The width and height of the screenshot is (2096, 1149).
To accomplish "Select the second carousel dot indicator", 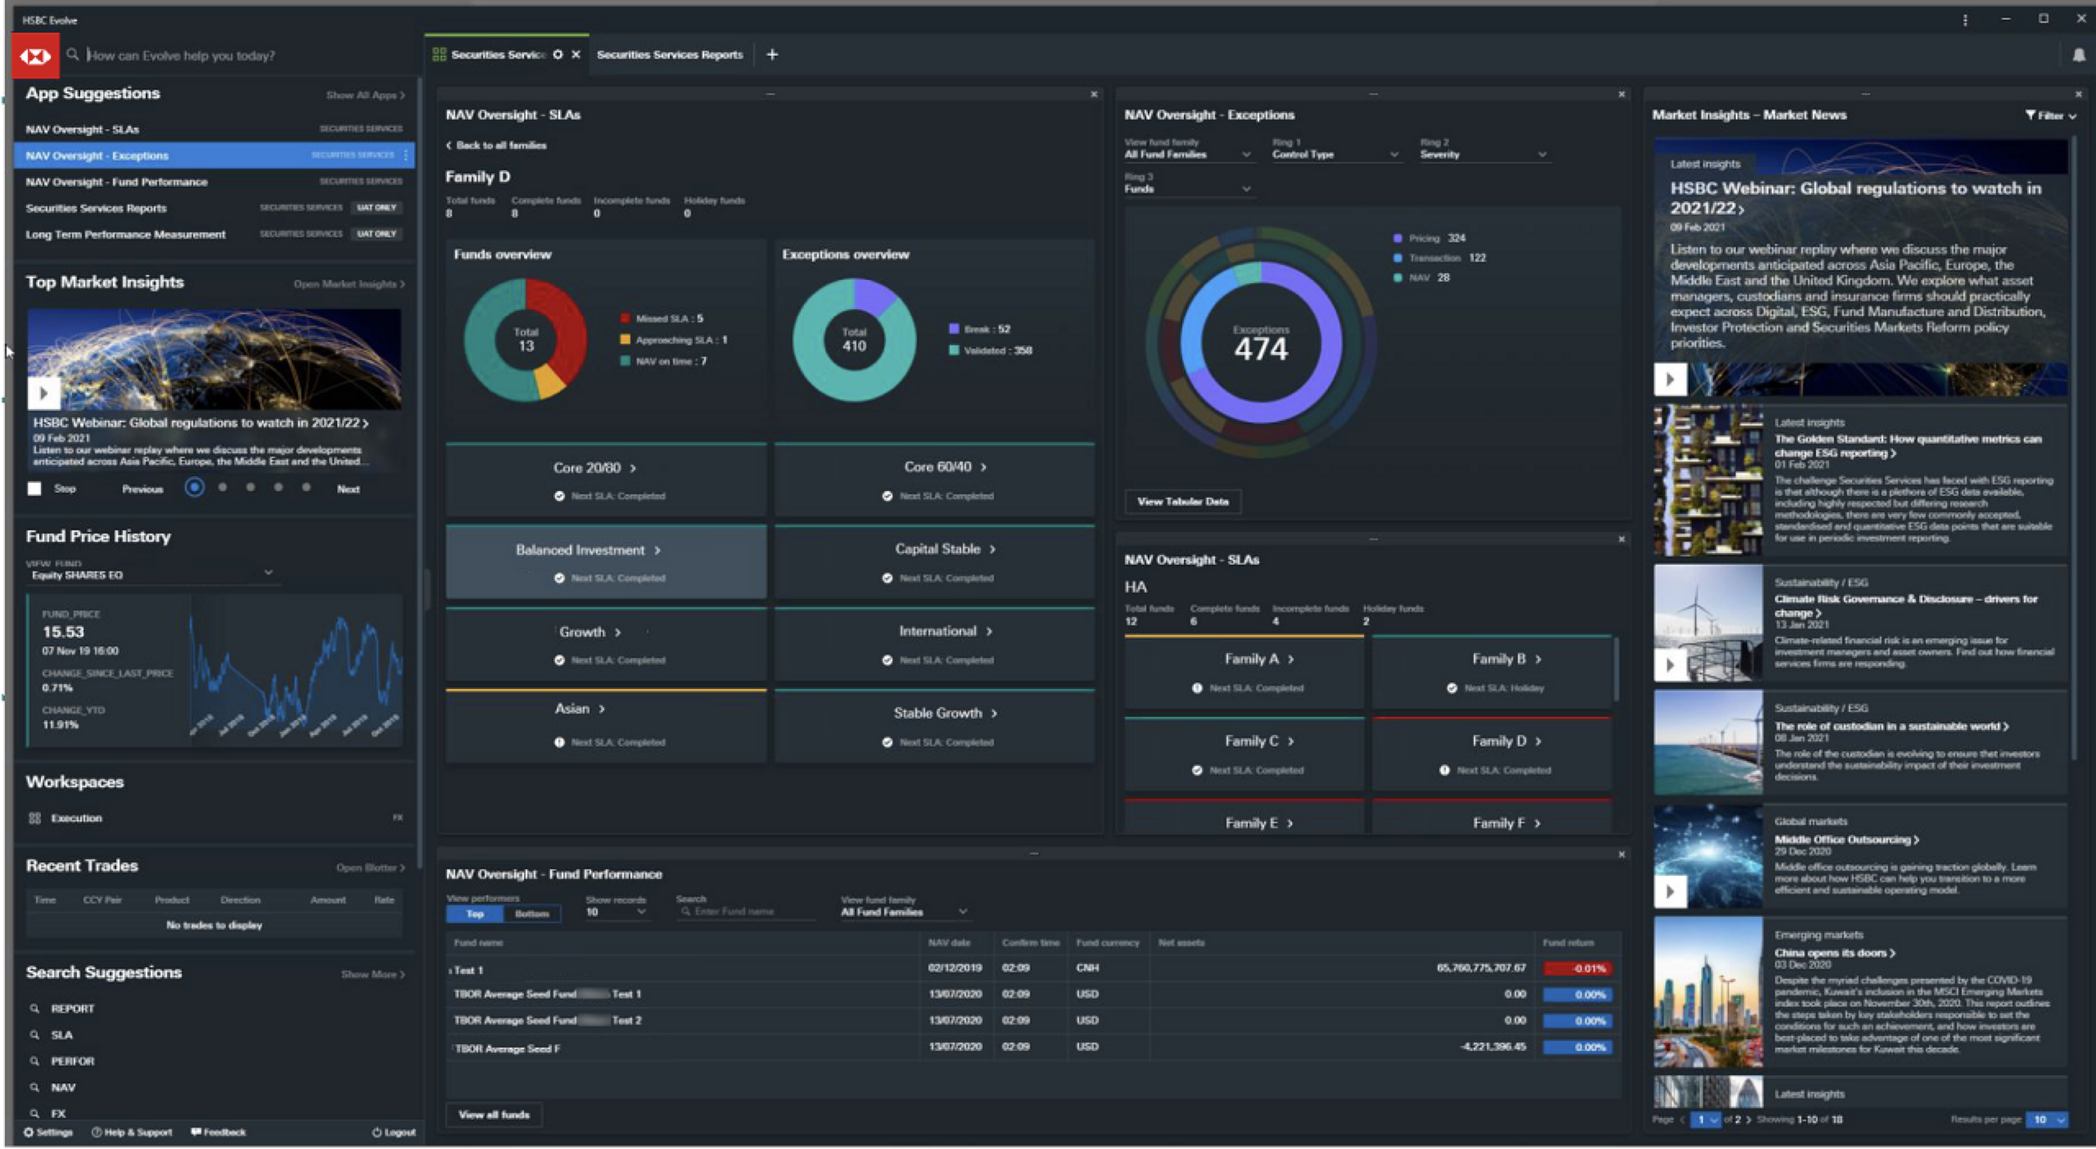I will point(222,487).
